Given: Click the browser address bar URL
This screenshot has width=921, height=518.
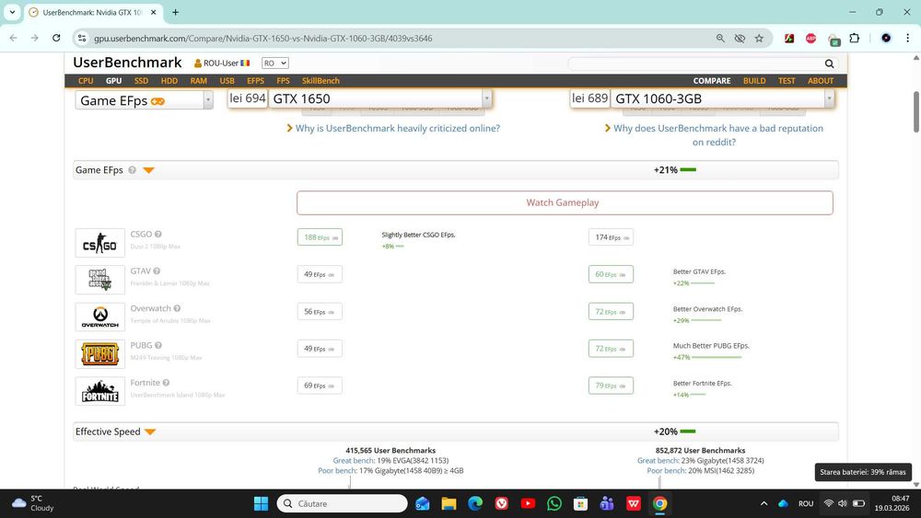Looking at the screenshot, I should click(263, 38).
